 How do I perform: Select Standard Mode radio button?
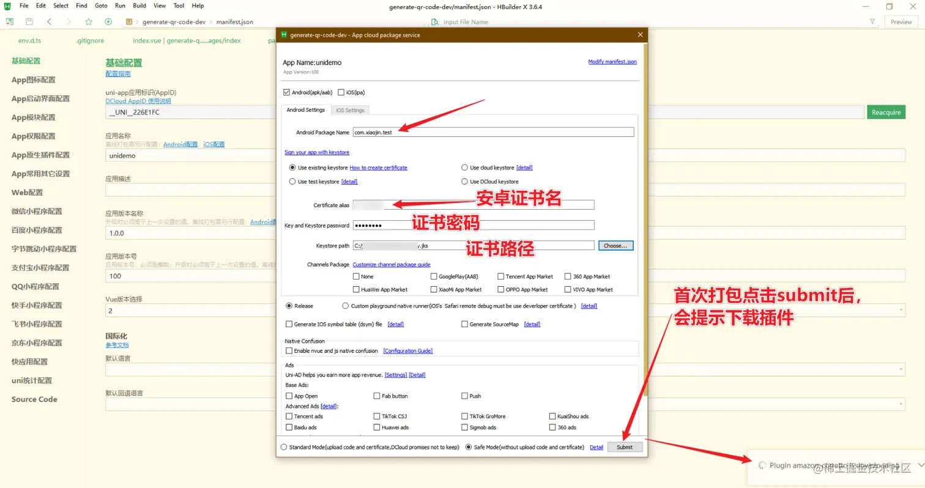[283, 447]
